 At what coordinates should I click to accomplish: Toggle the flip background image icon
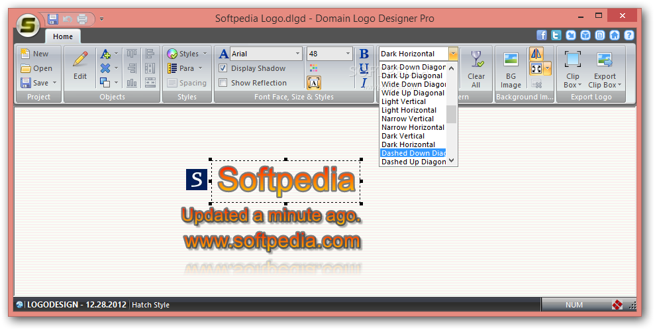tap(536, 54)
